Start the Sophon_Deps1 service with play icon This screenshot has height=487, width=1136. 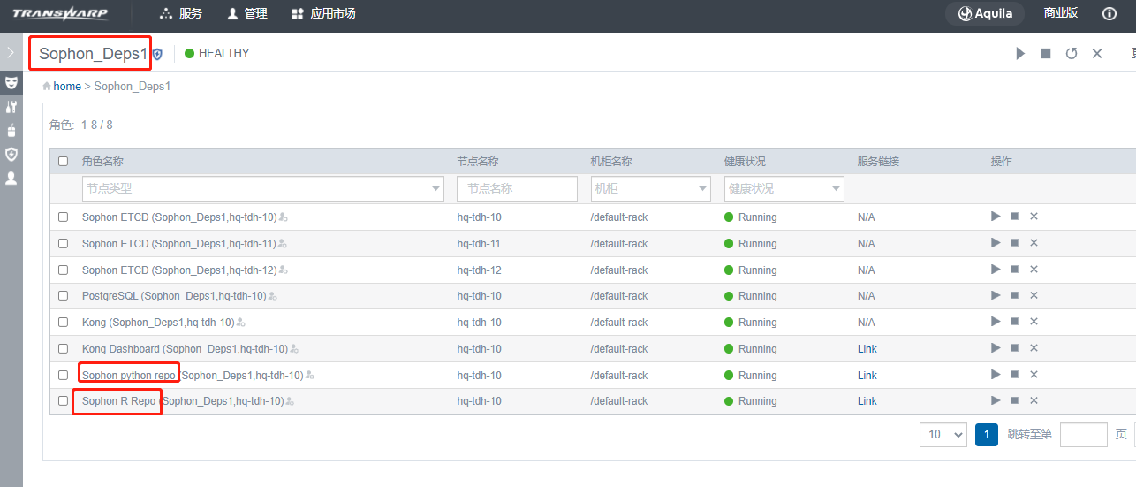[x=1020, y=54]
